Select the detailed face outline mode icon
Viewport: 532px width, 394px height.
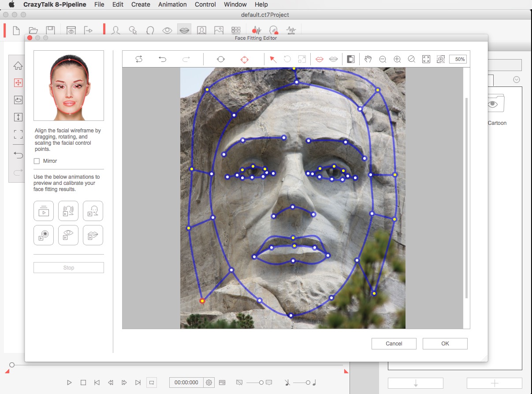click(245, 59)
